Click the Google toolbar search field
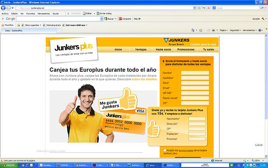 click(x=58, y=18)
